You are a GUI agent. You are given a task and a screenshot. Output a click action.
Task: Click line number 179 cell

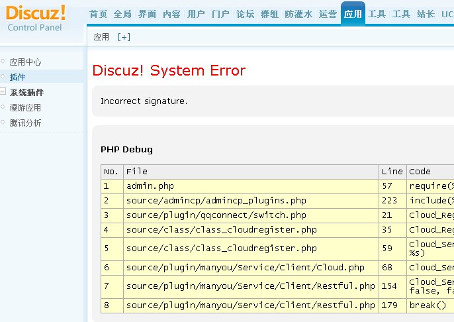(x=392, y=305)
